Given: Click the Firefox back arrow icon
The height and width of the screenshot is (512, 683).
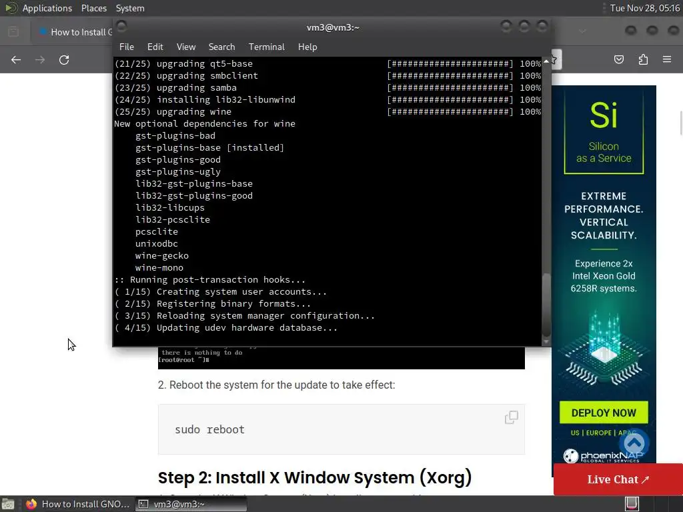Looking at the screenshot, I should [x=16, y=59].
